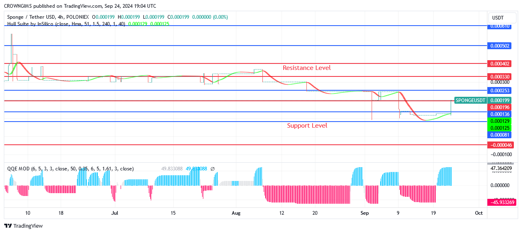Click the 0.000300 price axis value

pyautogui.click(x=500, y=82)
